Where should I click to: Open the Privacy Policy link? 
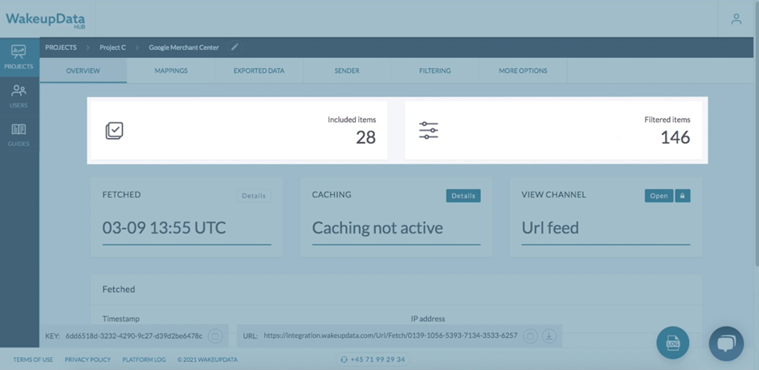(x=88, y=360)
